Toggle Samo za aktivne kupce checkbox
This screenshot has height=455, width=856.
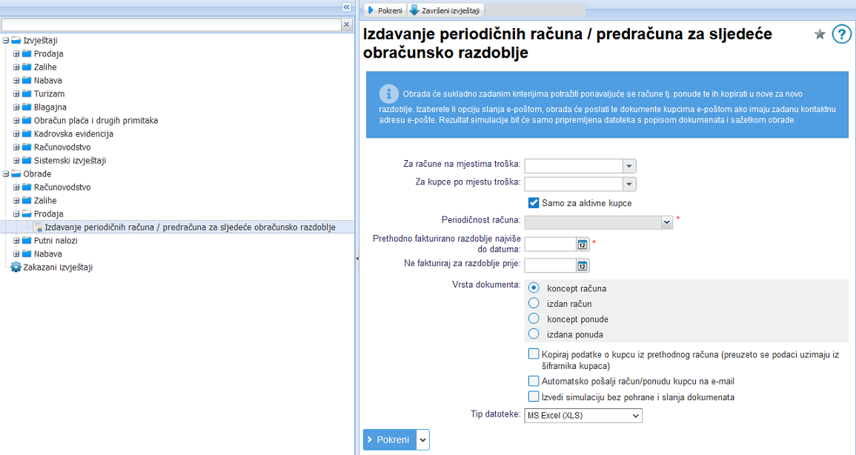point(534,203)
